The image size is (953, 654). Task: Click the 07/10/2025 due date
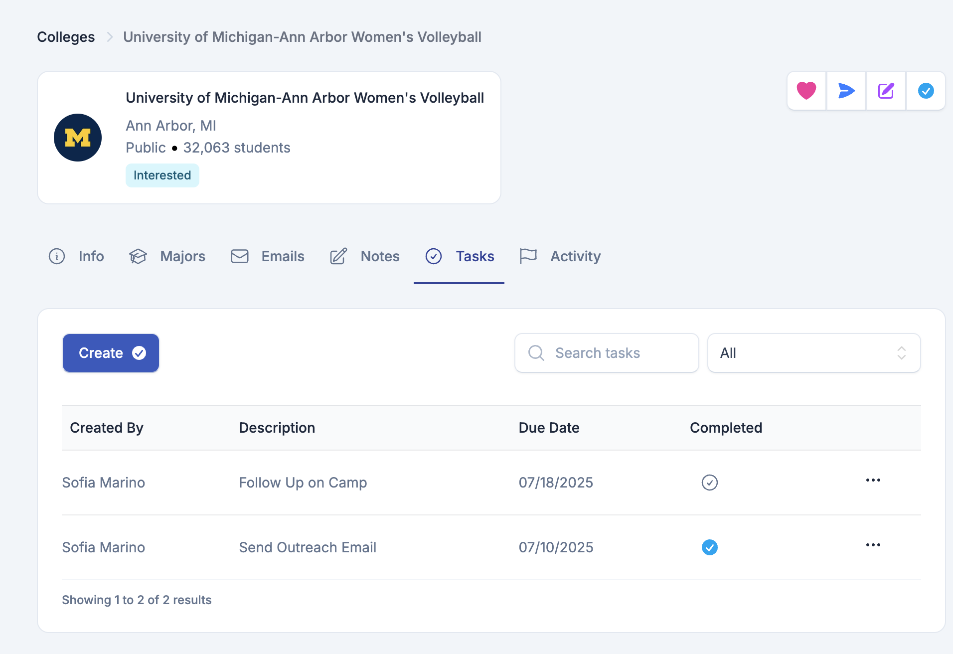coord(556,547)
